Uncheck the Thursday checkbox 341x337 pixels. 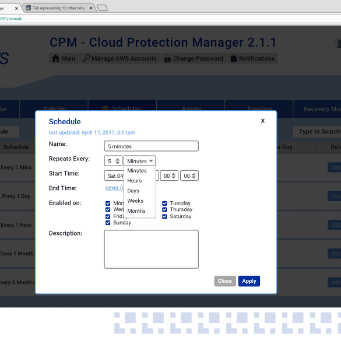[x=164, y=209]
